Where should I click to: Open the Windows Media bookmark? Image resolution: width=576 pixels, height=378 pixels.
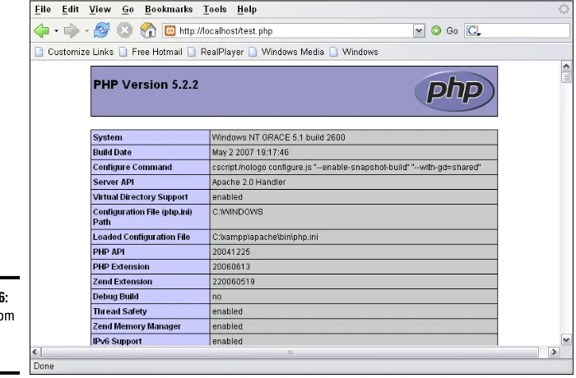point(292,52)
